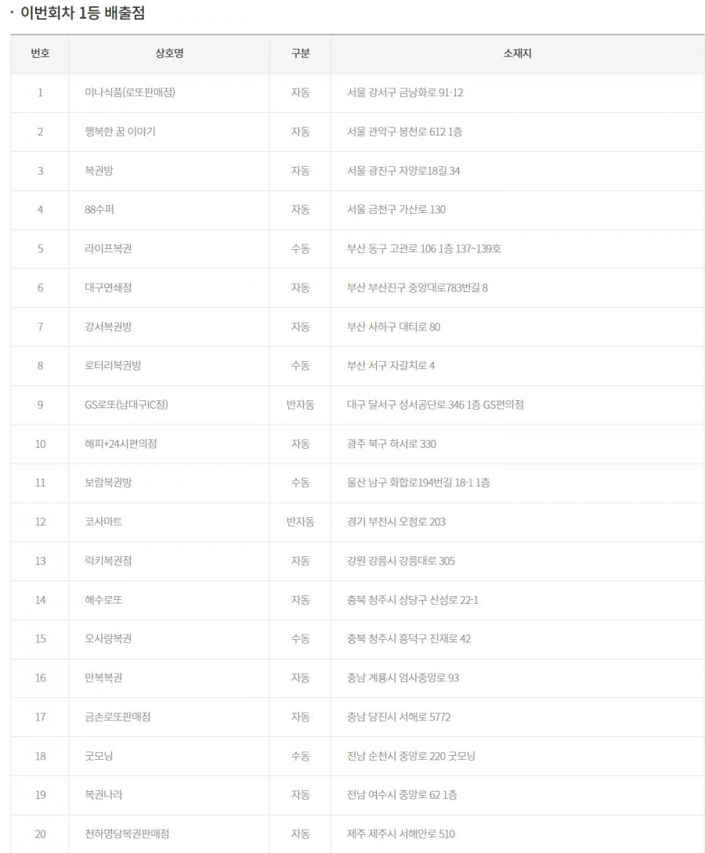Select the 라이프복권 store row
Image resolution: width=705 pixels, height=853 pixels.
357,248
